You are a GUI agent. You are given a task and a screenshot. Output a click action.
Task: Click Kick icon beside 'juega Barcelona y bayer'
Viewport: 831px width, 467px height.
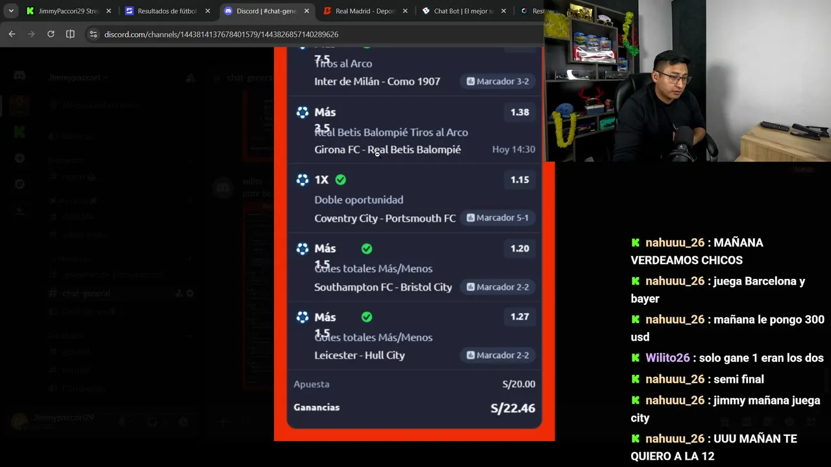(x=636, y=281)
